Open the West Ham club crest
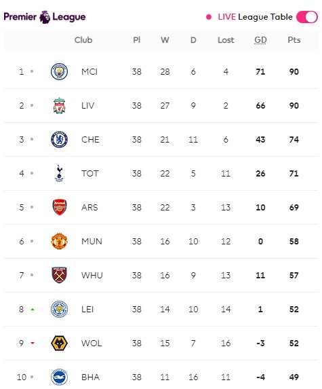Image resolution: width=322 pixels, height=389 pixels. pyautogui.click(x=59, y=275)
